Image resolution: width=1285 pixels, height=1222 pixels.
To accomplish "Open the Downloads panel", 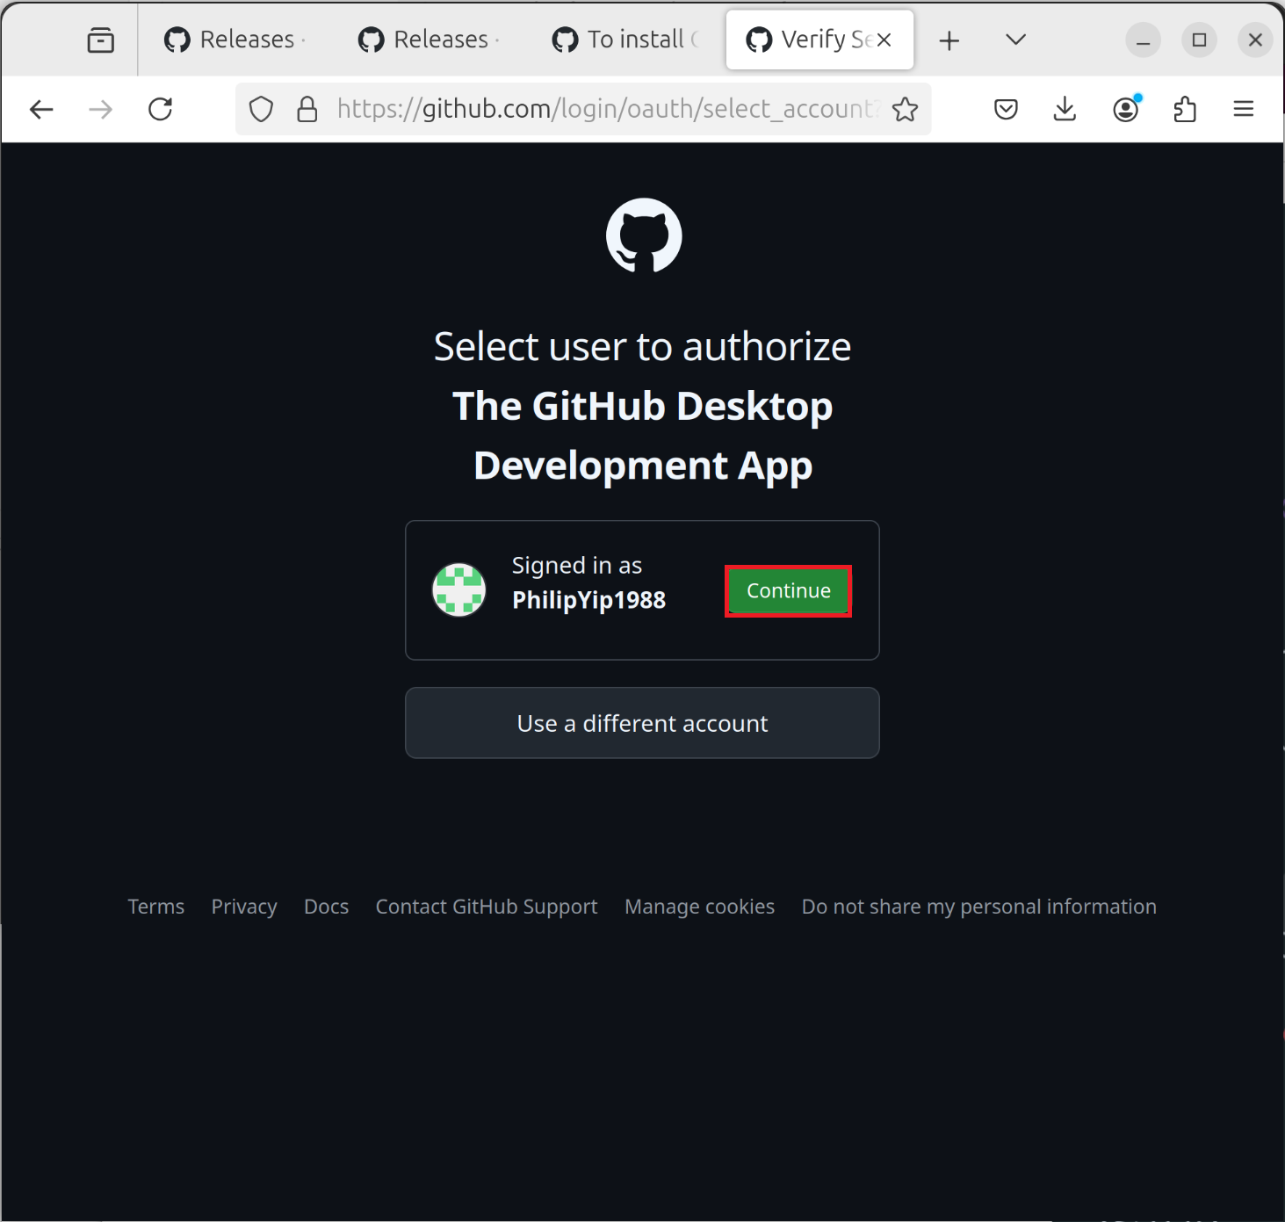I will [1065, 109].
